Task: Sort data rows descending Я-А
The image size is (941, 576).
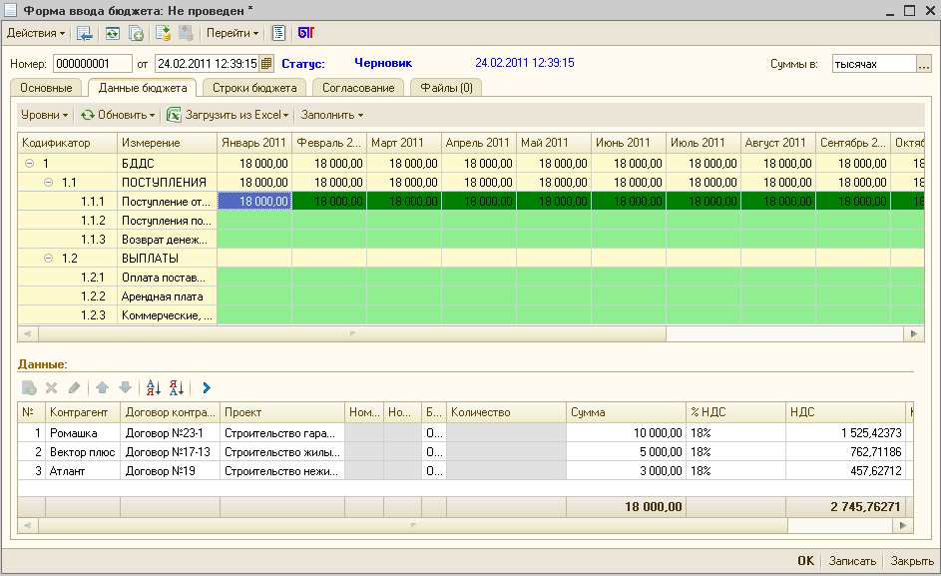Action: tap(177, 387)
